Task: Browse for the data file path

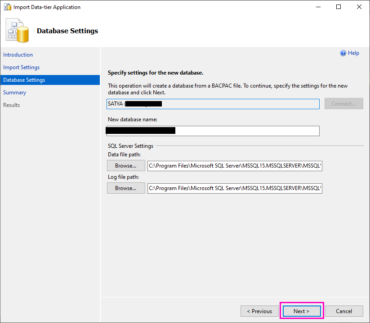Action: (x=126, y=165)
